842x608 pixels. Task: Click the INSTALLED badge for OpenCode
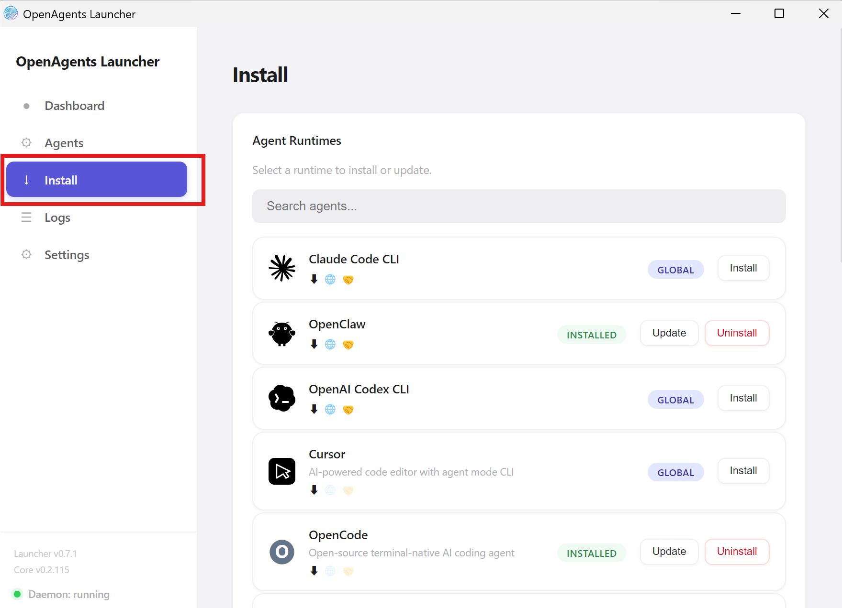(x=592, y=553)
